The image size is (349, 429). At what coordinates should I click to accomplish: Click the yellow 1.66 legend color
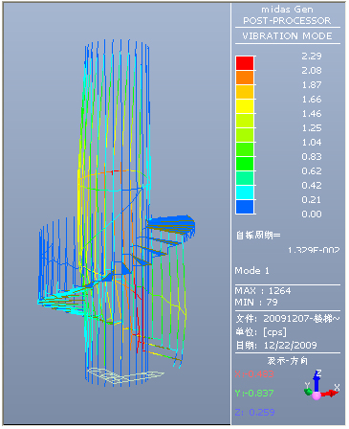click(x=245, y=106)
